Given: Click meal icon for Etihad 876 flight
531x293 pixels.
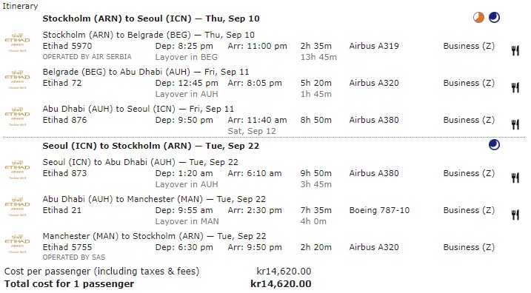Looking at the screenshot, I should pos(515,124).
